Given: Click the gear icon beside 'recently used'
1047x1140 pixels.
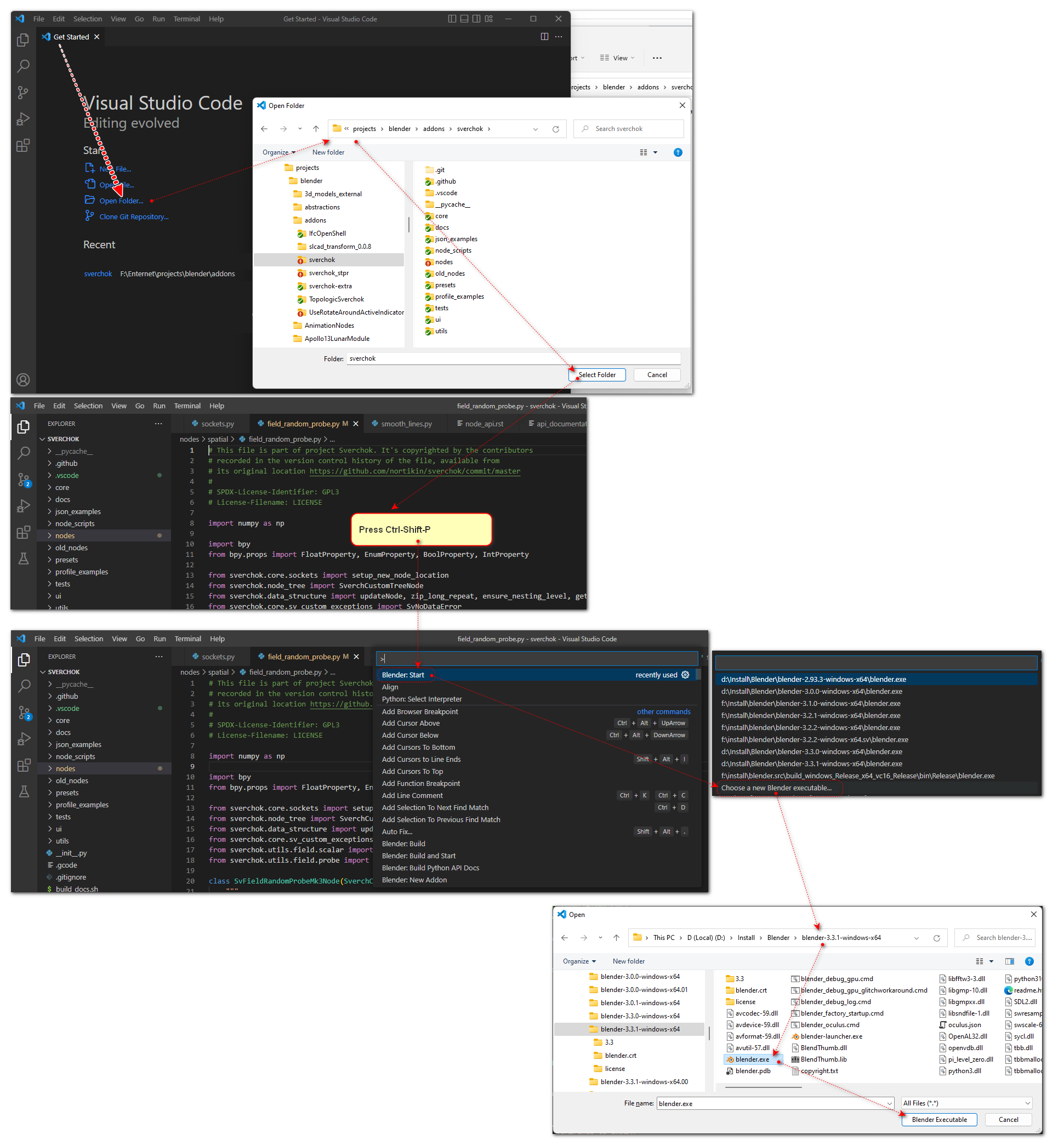Looking at the screenshot, I should pyautogui.click(x=685, y=675).
